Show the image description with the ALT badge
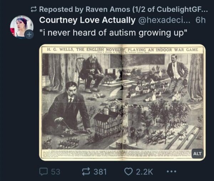This screenshot has width=214, height=181. 197,154
